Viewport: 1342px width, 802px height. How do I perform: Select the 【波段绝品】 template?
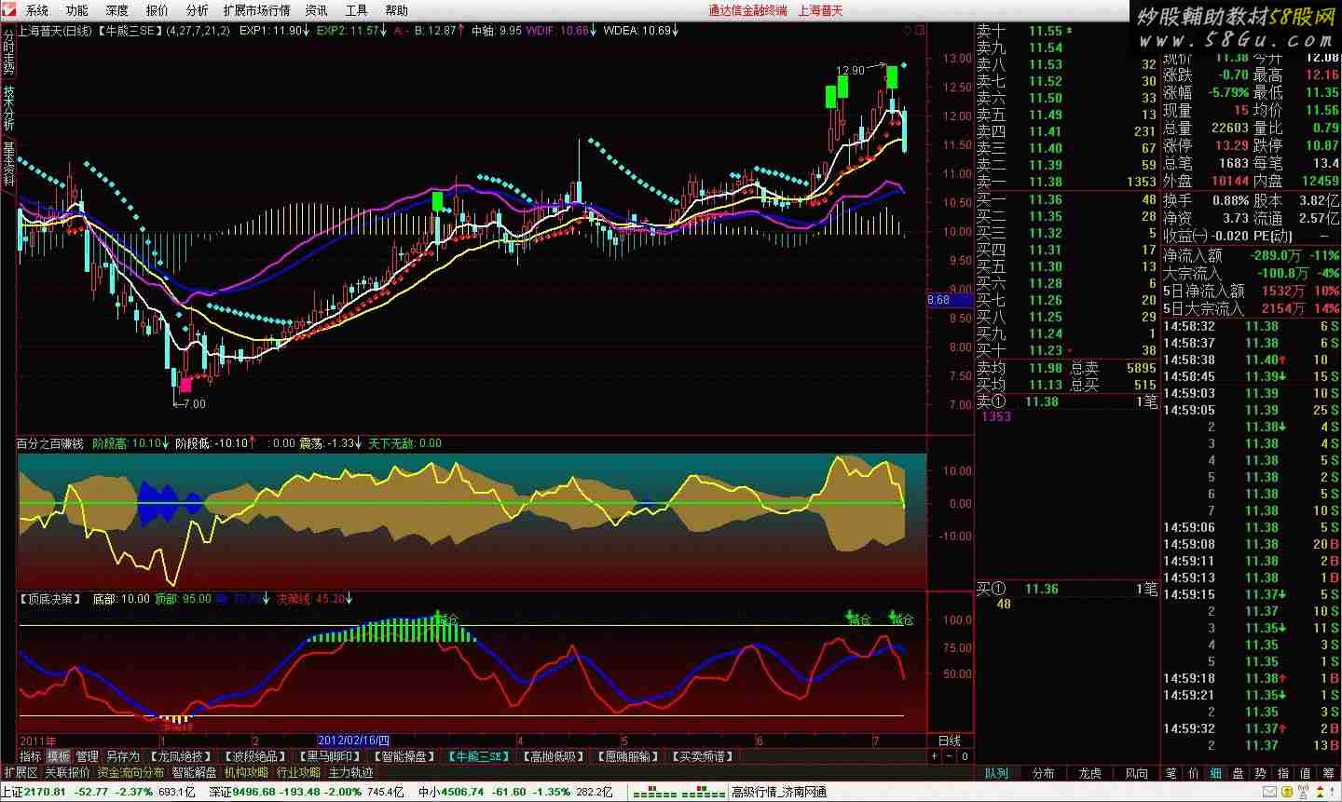pyautogui.click(x=256, y=756)
